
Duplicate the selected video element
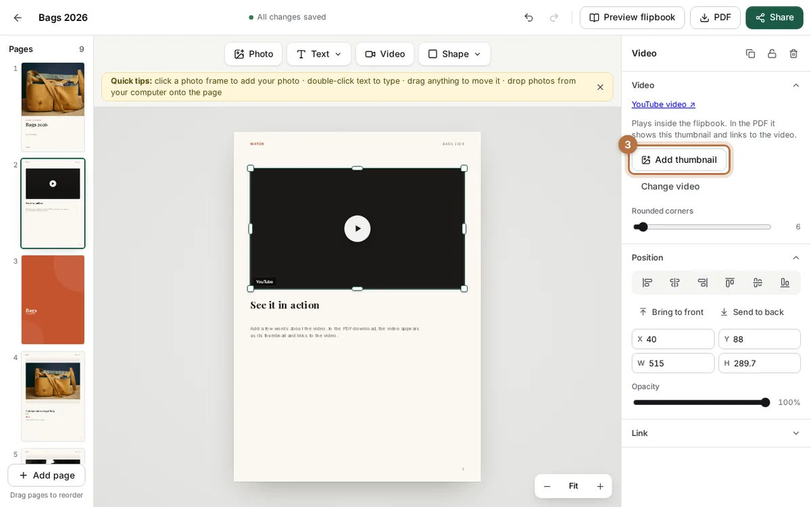click(x=750, y=53)
